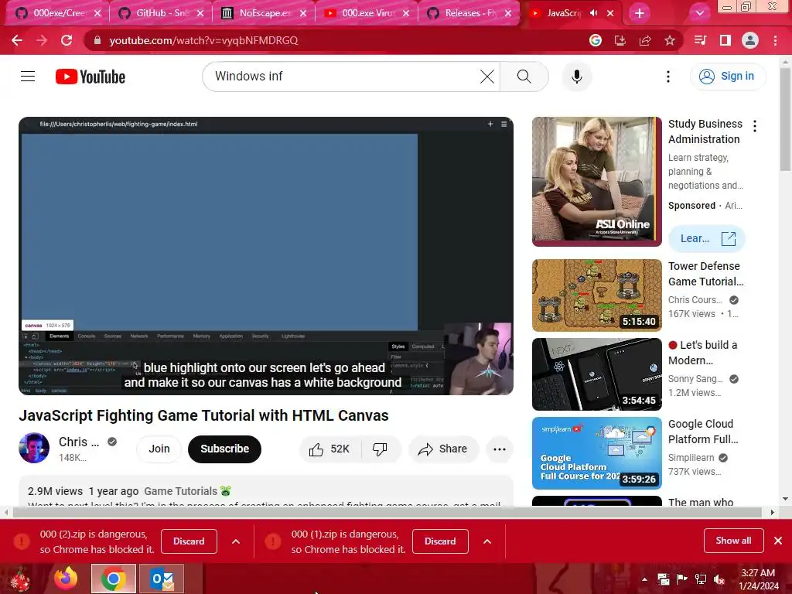Click the network tray icon
The image size is (792, 594).
(x=701, y=579)
